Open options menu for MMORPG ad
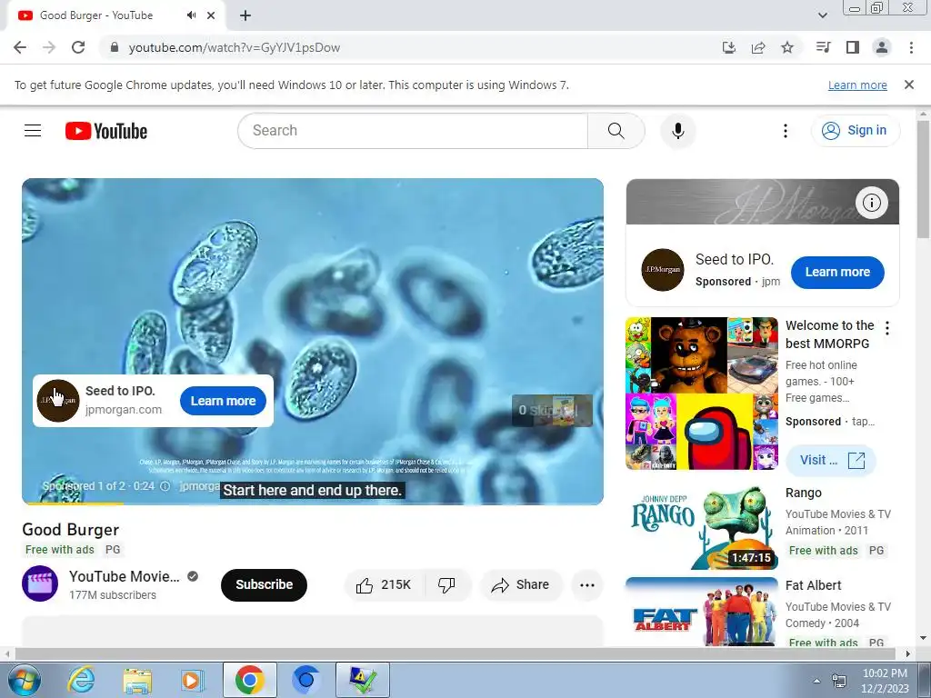Image resolution: width=931 pixels, height=698 pixels. click(887, 327)
